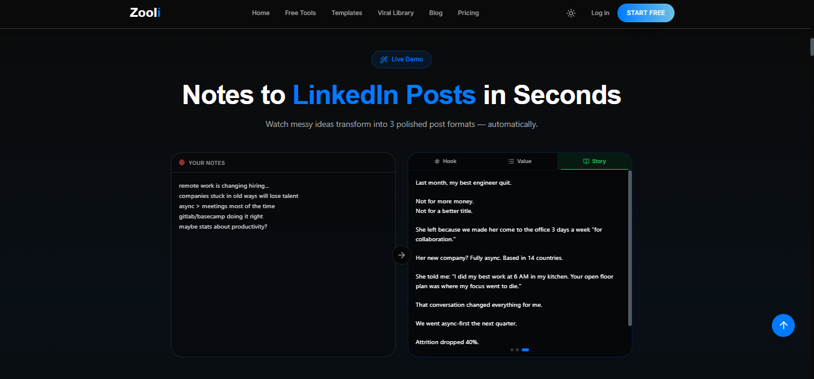Click the YOUR NOTES panel header label
This screenshot has width=814, height=379.
point(207,163)
